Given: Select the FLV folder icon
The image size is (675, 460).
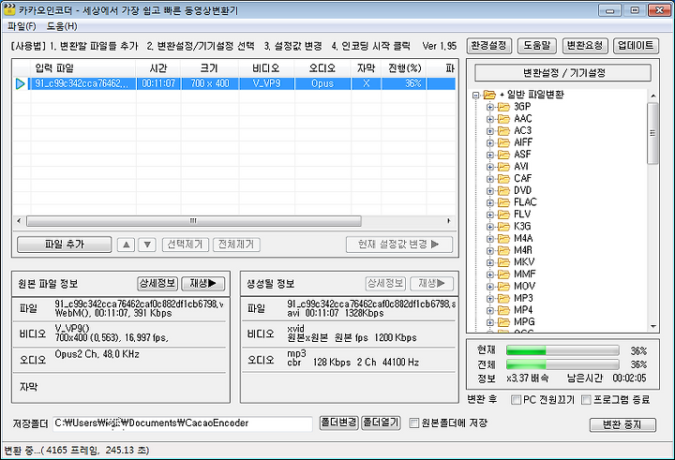Looking at the screenshot, I should point(503,215).
